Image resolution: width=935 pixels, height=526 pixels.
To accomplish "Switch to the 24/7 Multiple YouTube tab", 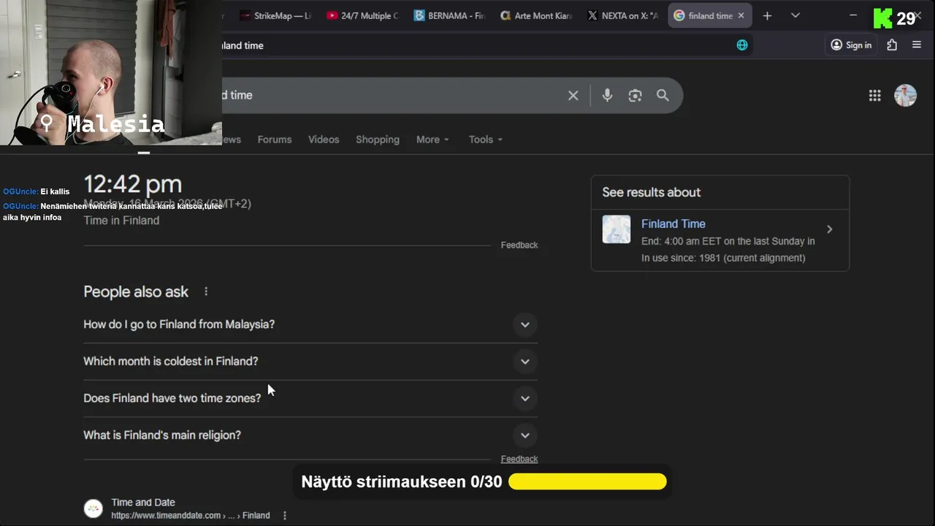I will click(x=363, y=15).
